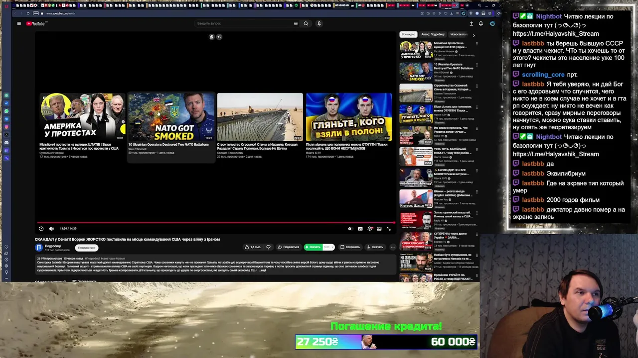Go to the YouTube home logo
Image resolution: width=638 pixels, height=358 pixels.
tap(35, 23)
